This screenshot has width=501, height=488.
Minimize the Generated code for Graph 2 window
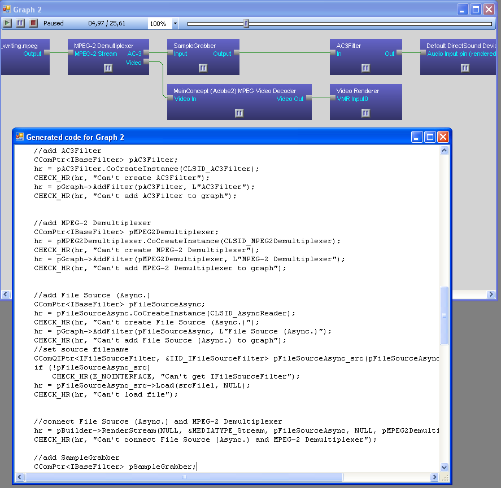click(x=417, y=137)
